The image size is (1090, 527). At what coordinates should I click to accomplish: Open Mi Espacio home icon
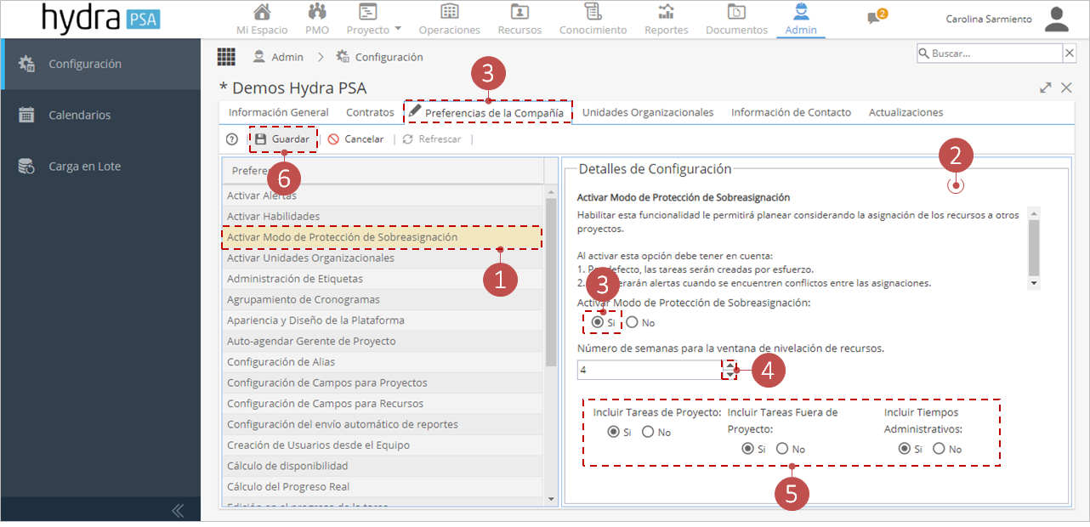click(x=263, y=12)
